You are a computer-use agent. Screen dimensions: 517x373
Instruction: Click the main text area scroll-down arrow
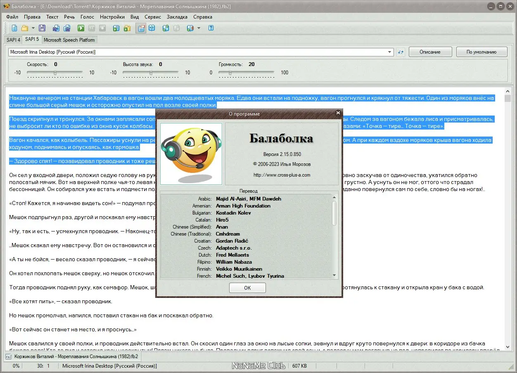tap(508, 347)
